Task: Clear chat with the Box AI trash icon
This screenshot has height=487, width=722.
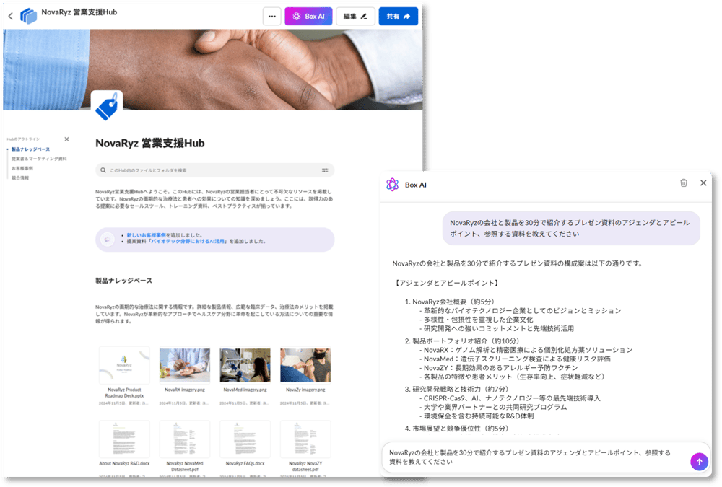Action: pos(684,183)
